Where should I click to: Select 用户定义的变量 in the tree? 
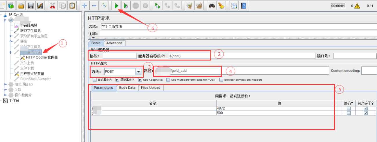(x=32, y=73)
